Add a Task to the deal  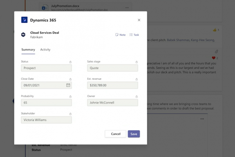tap(134, 35)
